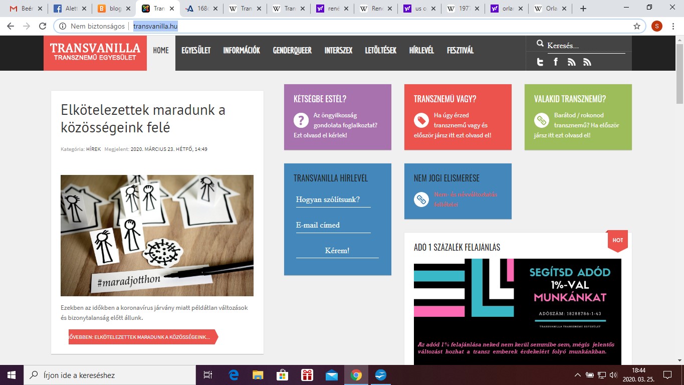Click inside the Keresés search field

pyautogui.click(x=586, y=45)
